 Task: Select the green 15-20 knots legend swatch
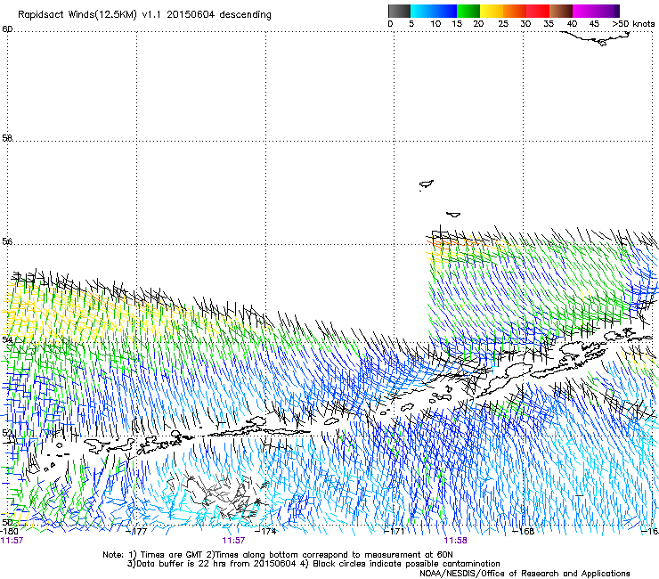pos(468,11)
